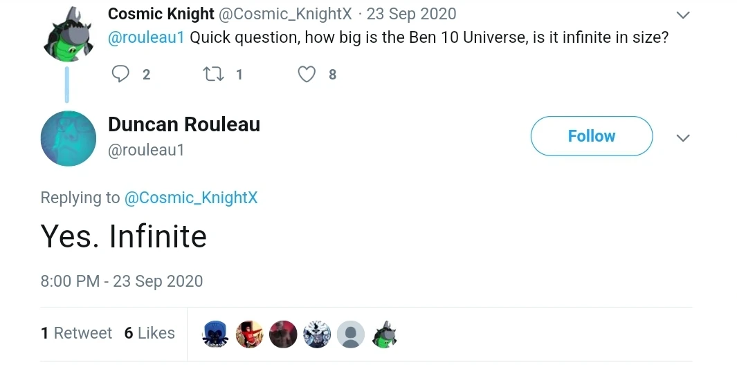737x369 pixels.
Task: Click the green knight liker avatar
Action: click(x=385, y=334)
